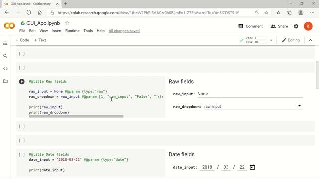The height and width of the screenshot is (179, 319).
Task: Click the date_input code line
Action: 79,160
